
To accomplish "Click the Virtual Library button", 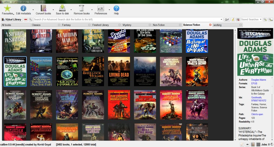I will (x=12, y=19).
